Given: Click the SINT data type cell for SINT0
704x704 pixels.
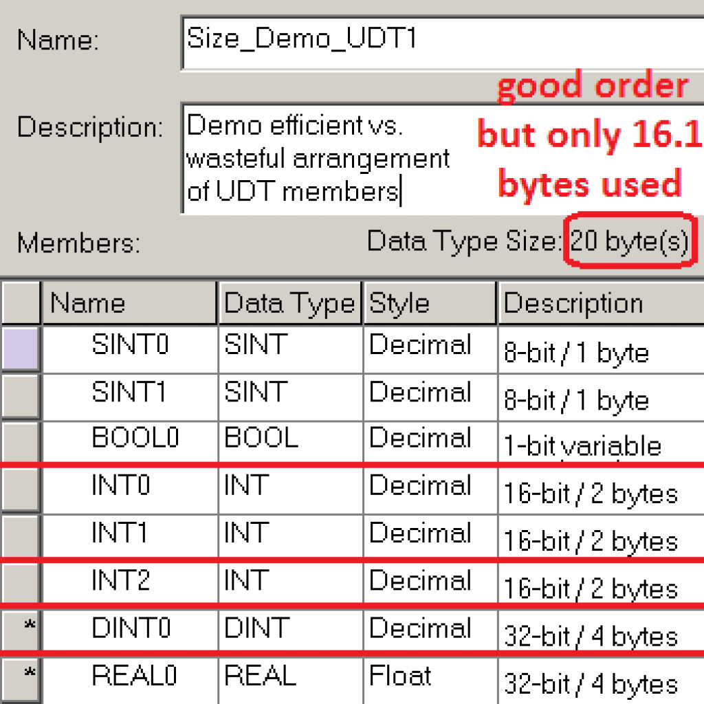Looking at the screenshot, I should [291, 349].
